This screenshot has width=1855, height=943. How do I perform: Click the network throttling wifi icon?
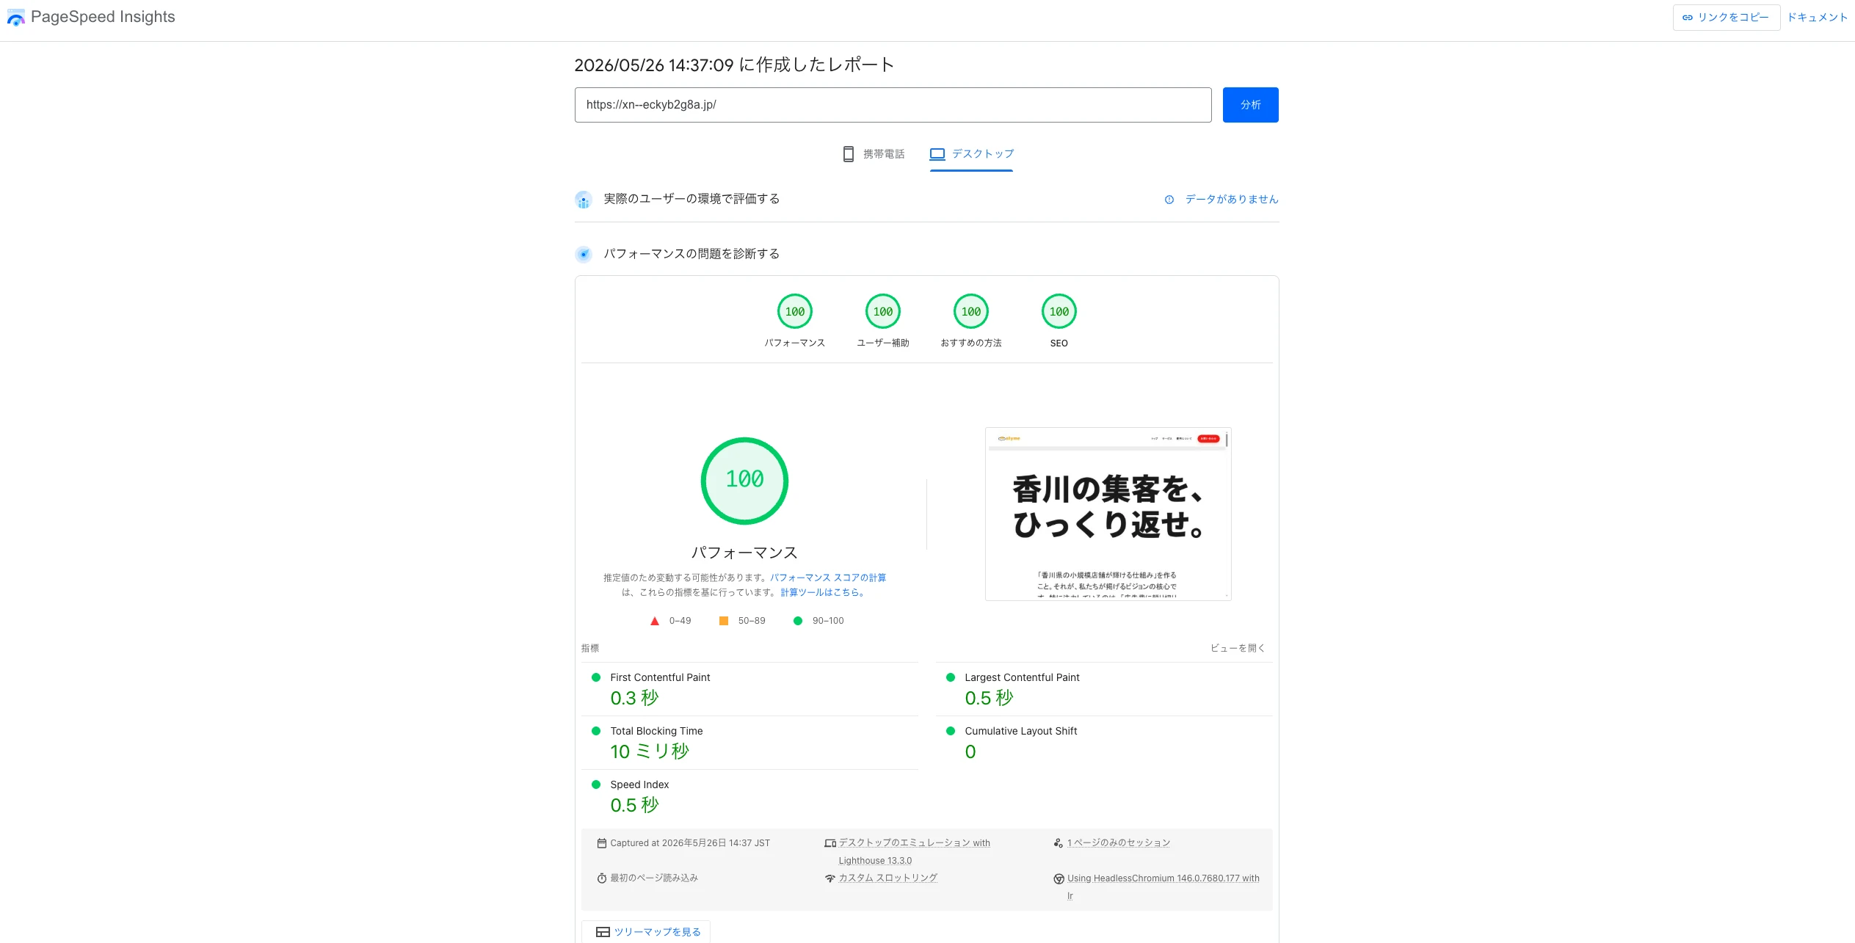click(x=830, y=878)
